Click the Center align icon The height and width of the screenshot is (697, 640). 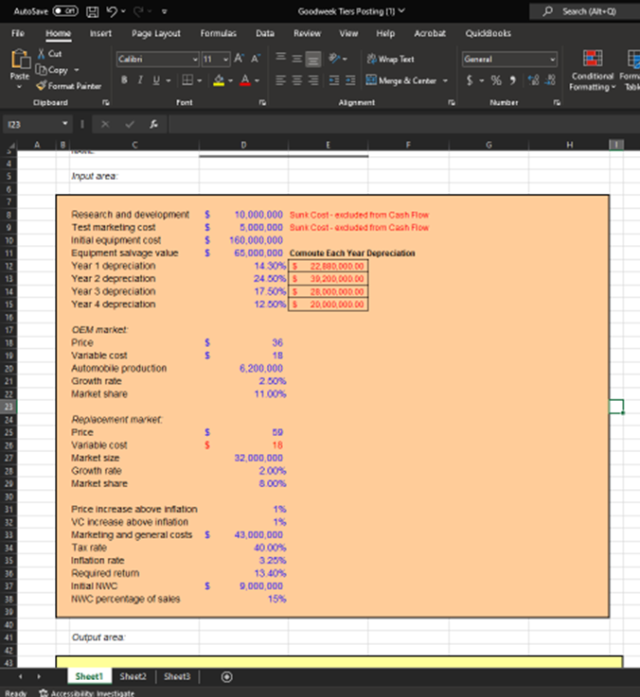297,80
